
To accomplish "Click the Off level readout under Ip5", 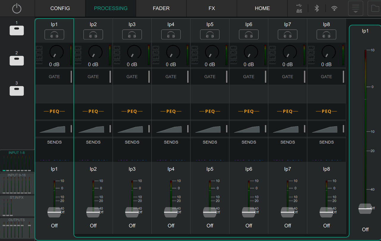I will pyautogui.click(x=210, y=226).
